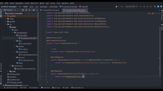
Task: Click the Stop icon in toolbar
Action: click(151, 7)
